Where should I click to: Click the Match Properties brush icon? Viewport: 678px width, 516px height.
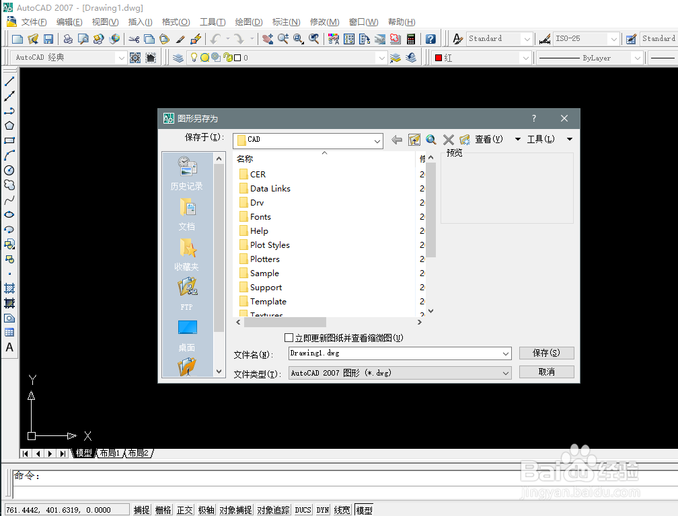point(180,39)
